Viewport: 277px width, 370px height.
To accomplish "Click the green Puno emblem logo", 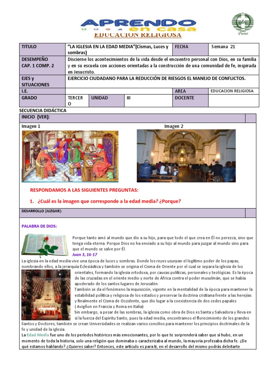I will click(x=243, y=24).
